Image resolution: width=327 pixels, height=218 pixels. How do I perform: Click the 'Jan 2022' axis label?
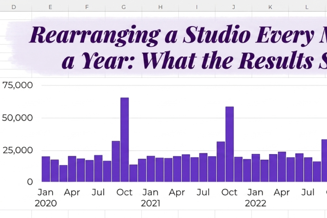pyautogui.click(x=255, y=198)
